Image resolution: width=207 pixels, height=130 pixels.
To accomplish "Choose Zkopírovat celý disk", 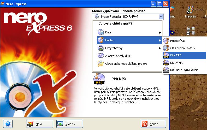I will pyautogui.click(x=129, y=56).
